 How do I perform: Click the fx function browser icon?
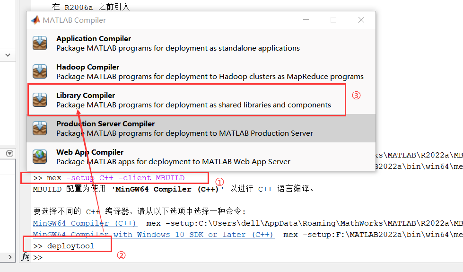click(26, 257)
